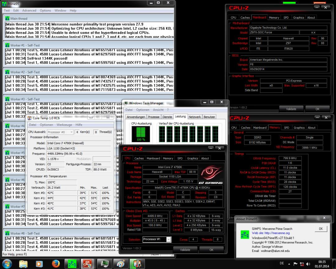Open the Processor #1 selection dropdown in CPU-Z
This screenshot has width=336, height=269.
156,239
